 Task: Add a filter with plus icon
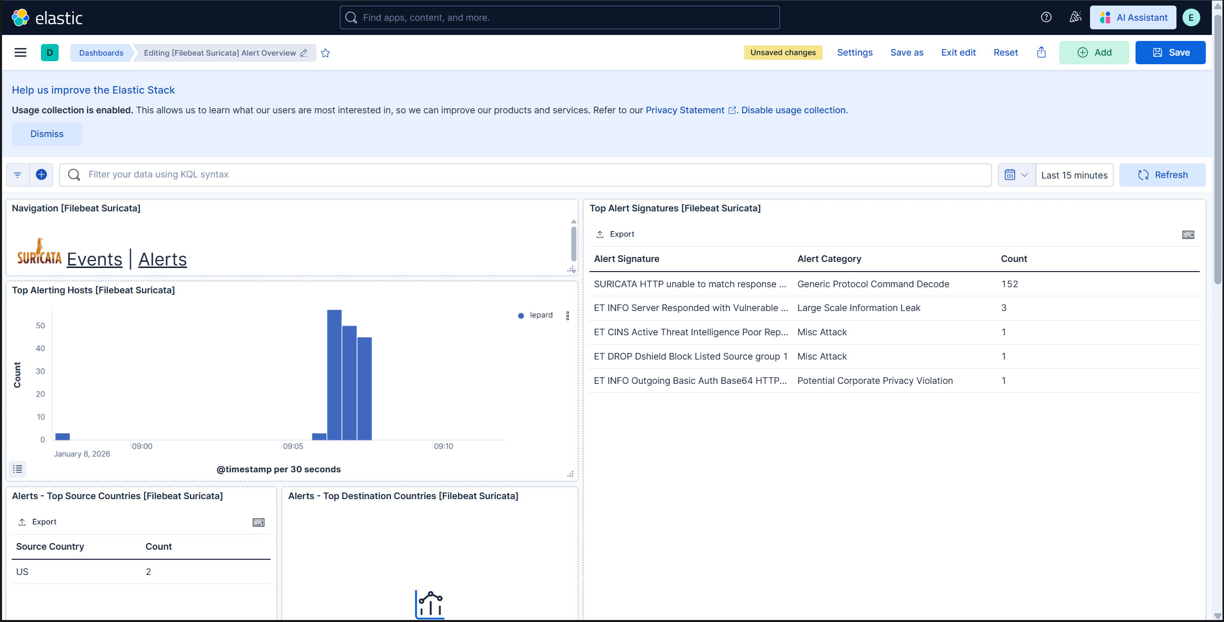click(41, 174)
